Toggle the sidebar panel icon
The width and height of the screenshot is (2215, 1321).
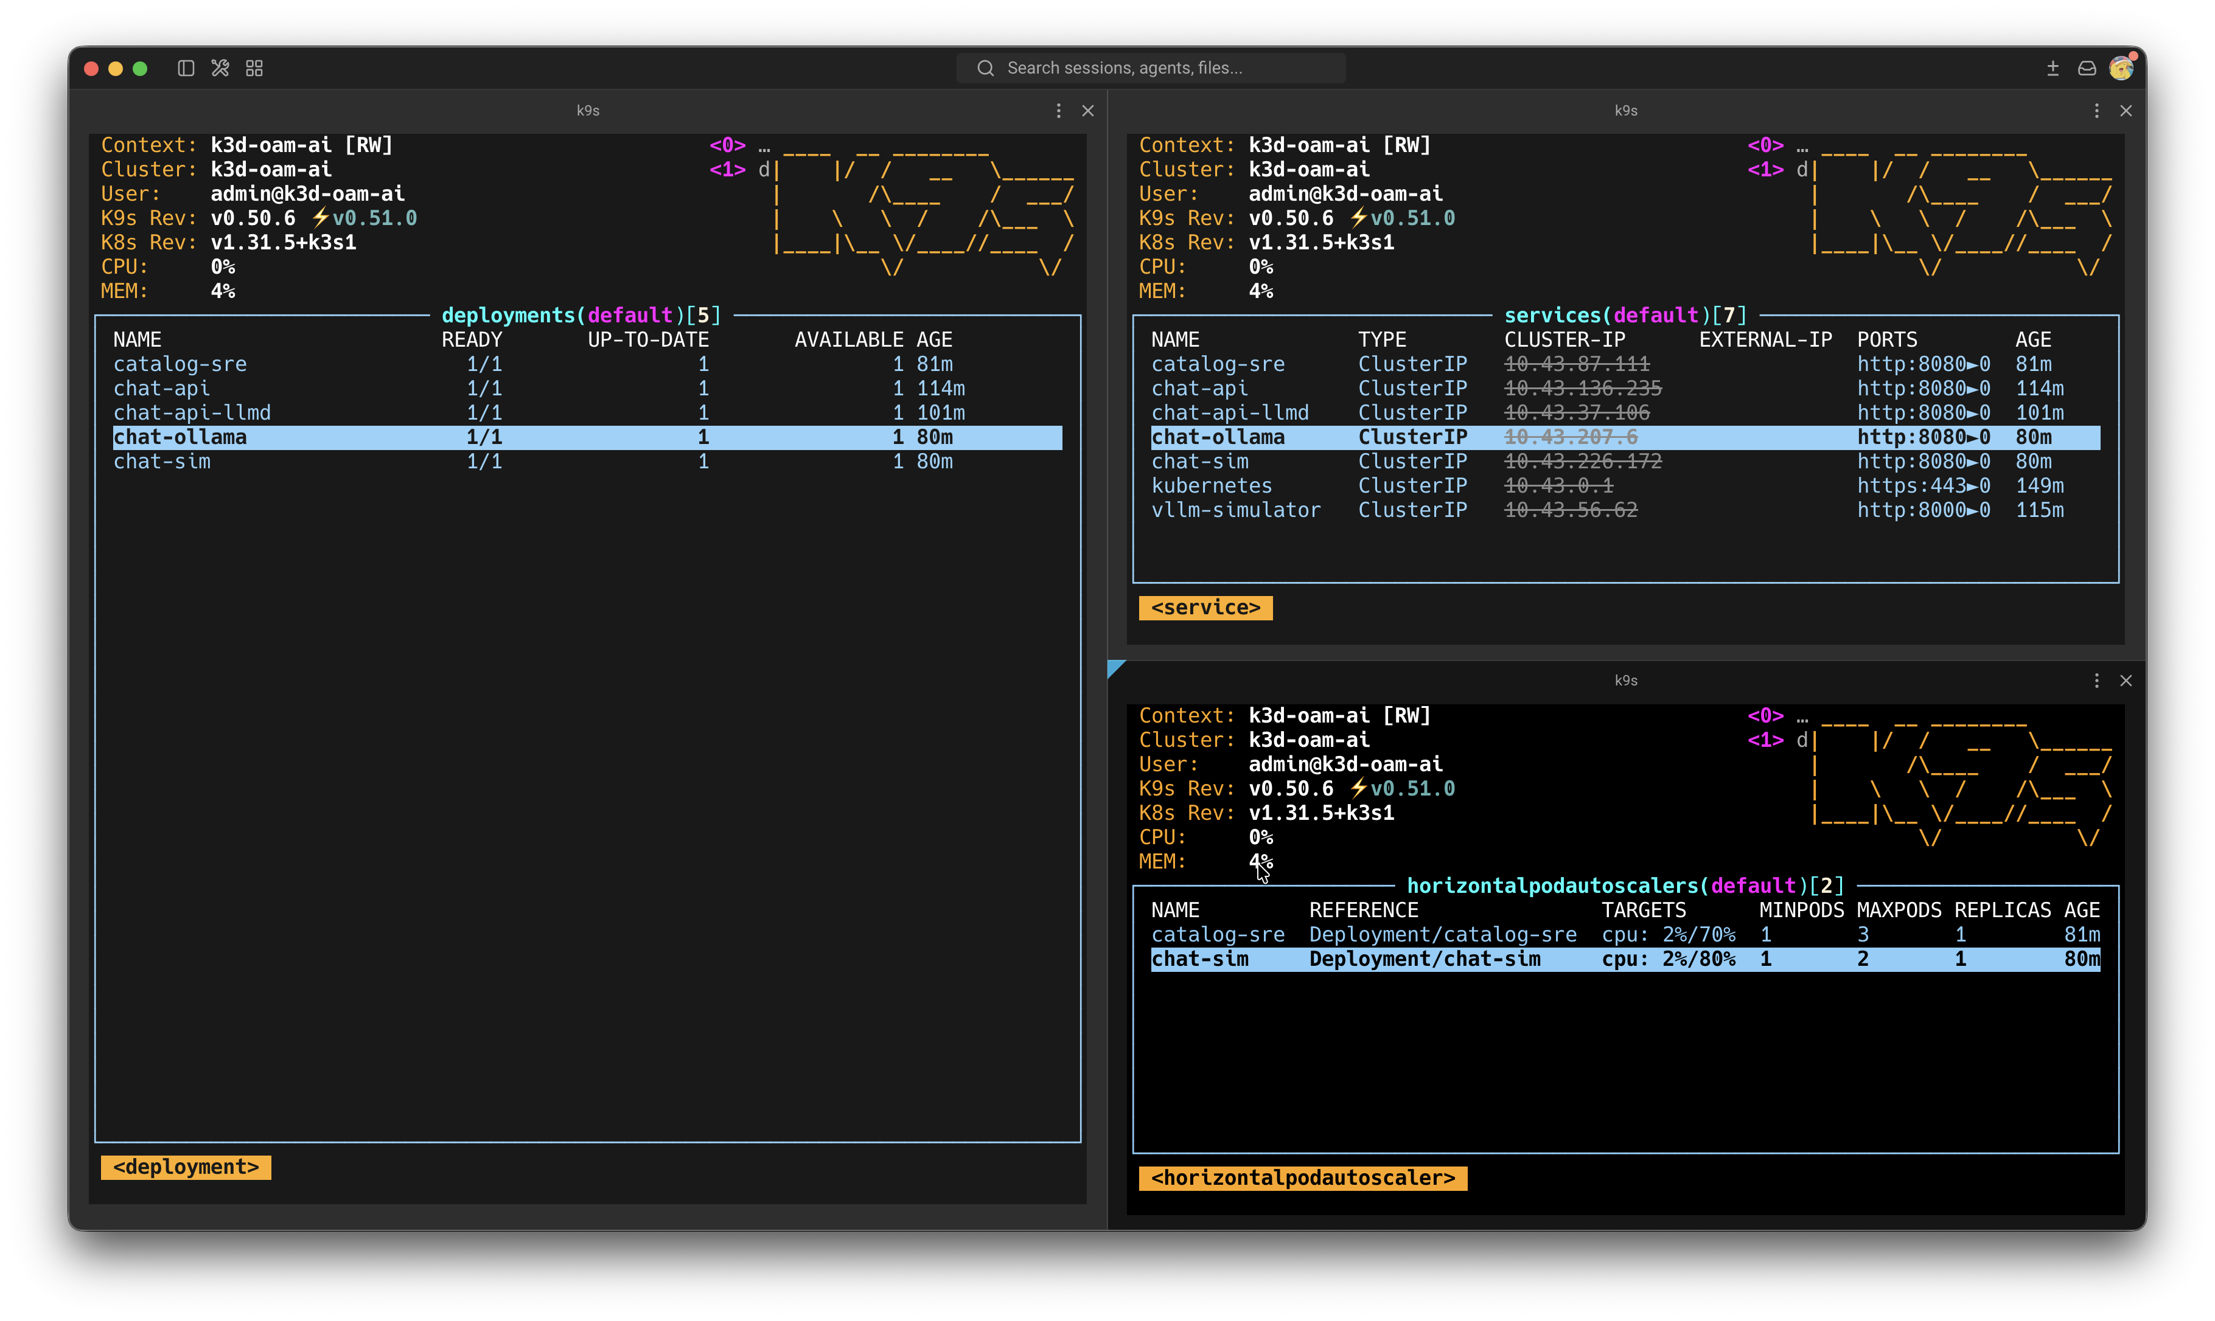[x=186, y=69]
